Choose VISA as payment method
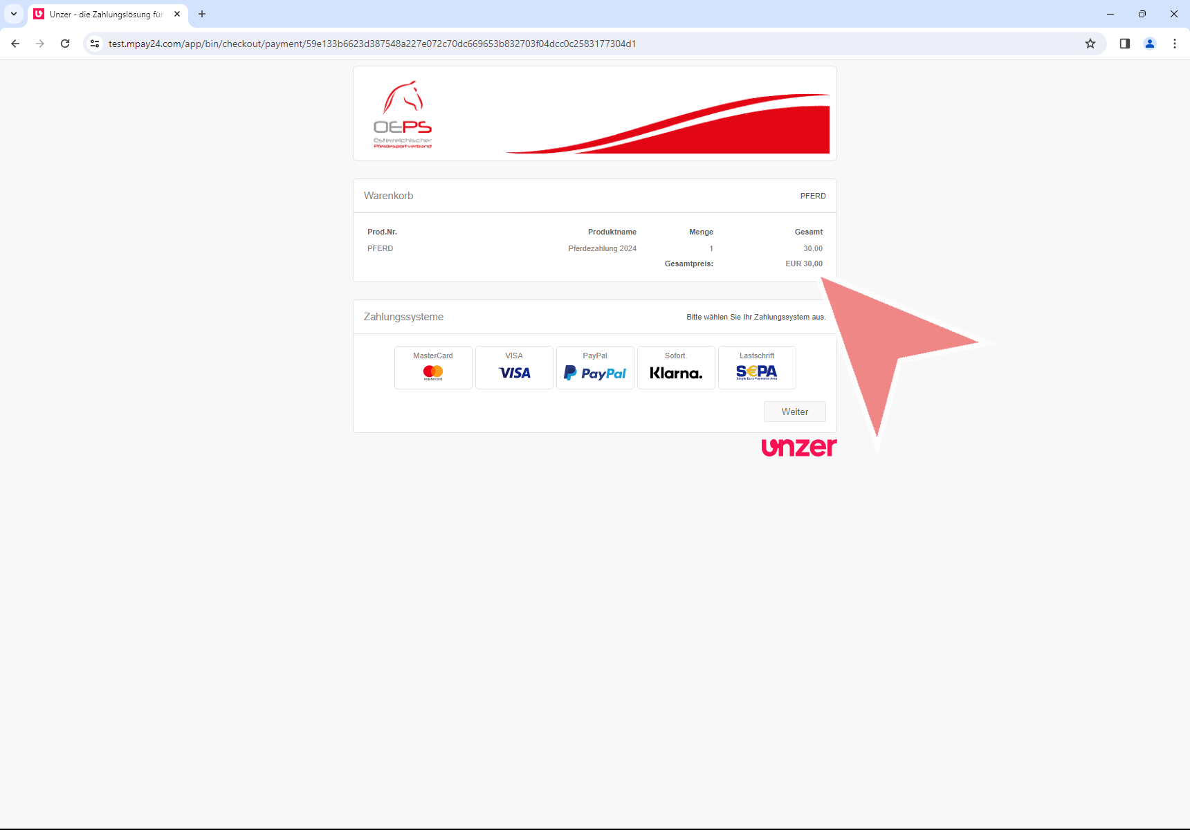 (x=514, y=367)
